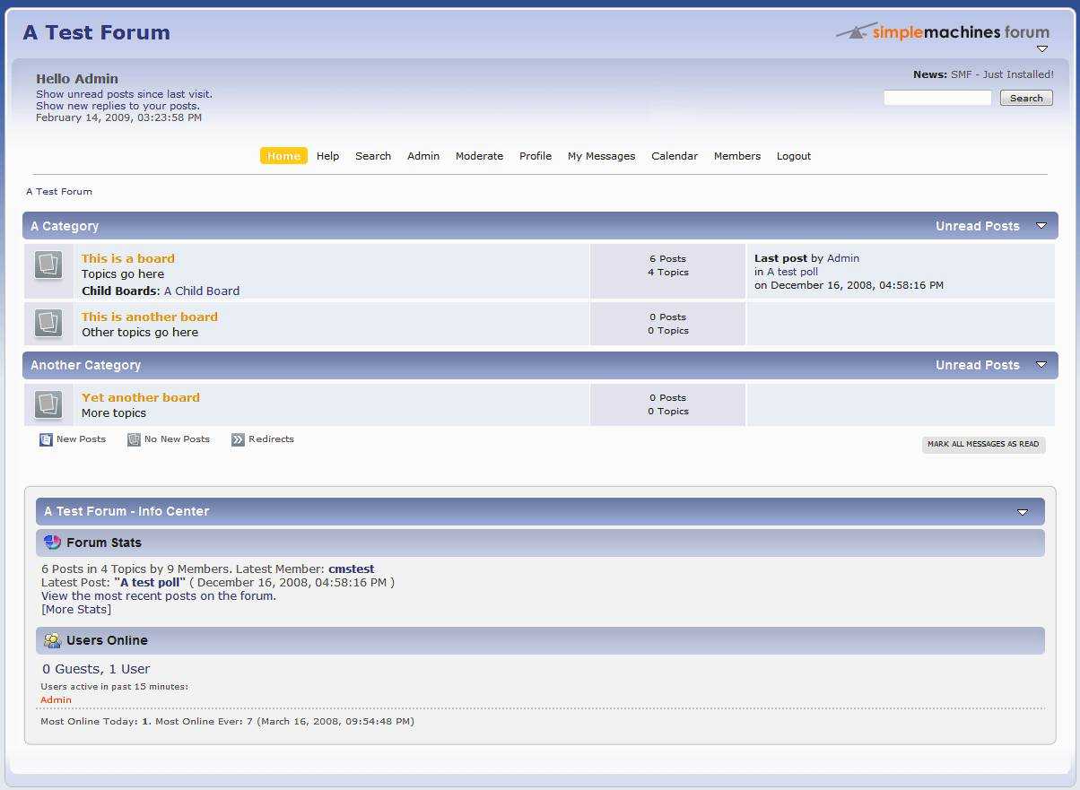
Task: Open My Messages menu item
Action: (601, 156)
